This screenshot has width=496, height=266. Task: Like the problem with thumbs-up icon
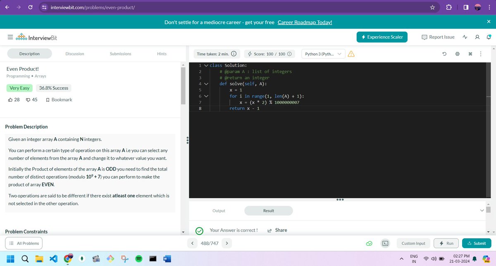[x=10, y=100]
